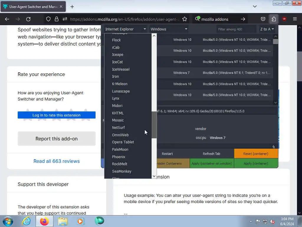Open the Internet Explorer browser dropdown
The width and height of the screenshot is (302, 227).
click(x=125, y=29)
